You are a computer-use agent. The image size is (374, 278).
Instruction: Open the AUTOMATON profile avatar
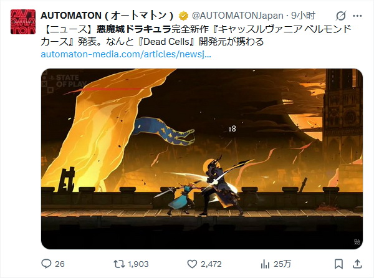tap(23, 22)
